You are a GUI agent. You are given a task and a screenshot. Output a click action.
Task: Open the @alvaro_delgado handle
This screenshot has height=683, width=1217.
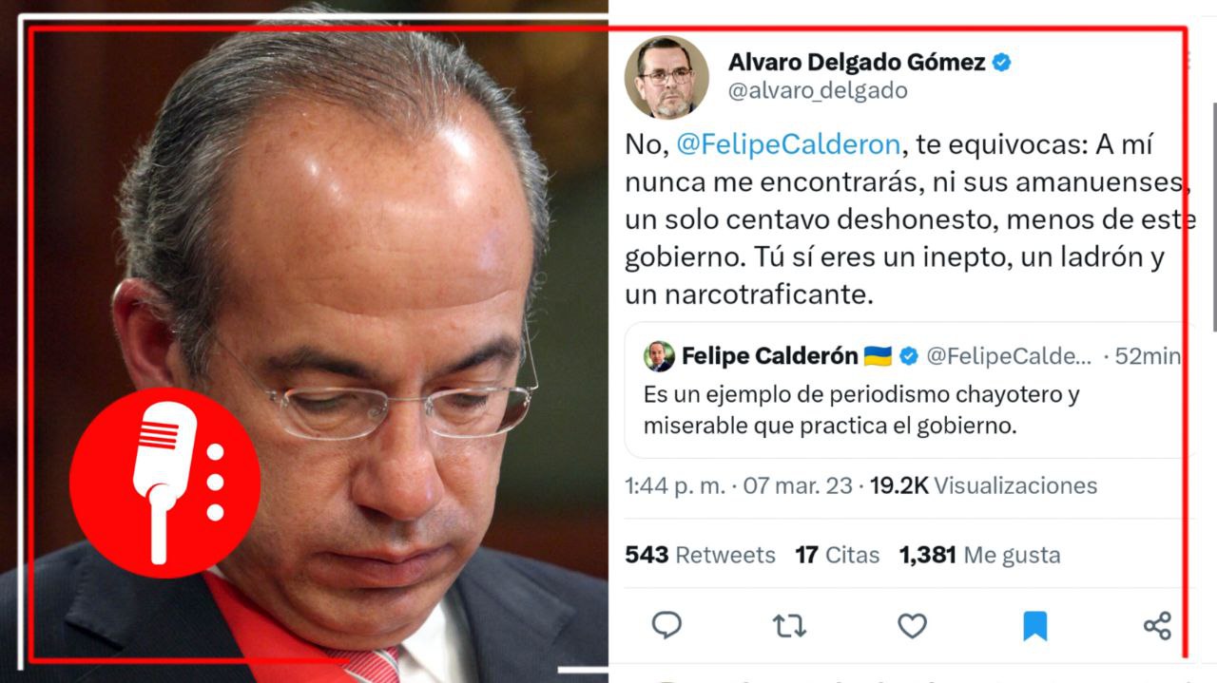click(818, 91)
